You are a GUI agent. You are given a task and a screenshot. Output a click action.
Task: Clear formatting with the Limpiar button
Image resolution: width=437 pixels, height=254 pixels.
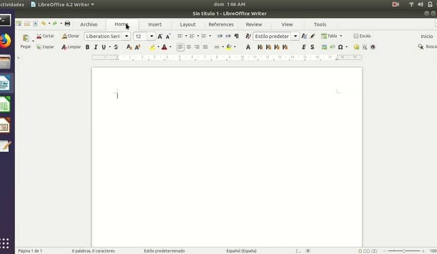[x=71, y=47]
